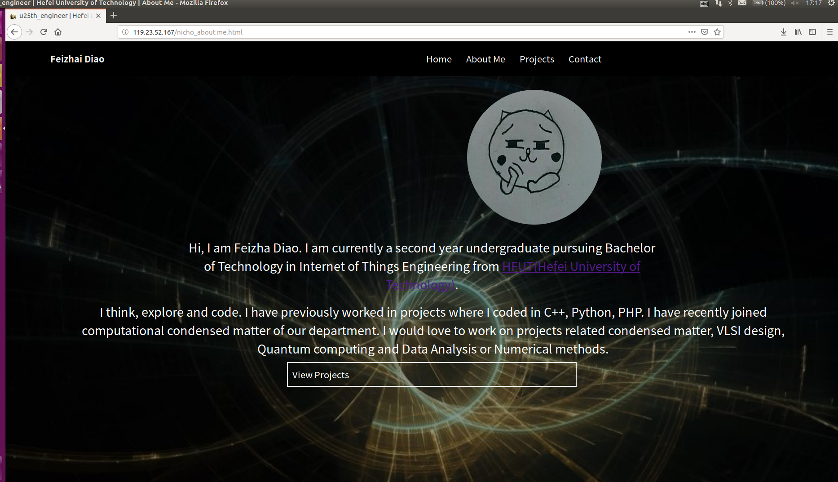Toggle the sidebar view icon
This screenshot has width=838, height=482.
pyautogui.click(x=812, y=32)
